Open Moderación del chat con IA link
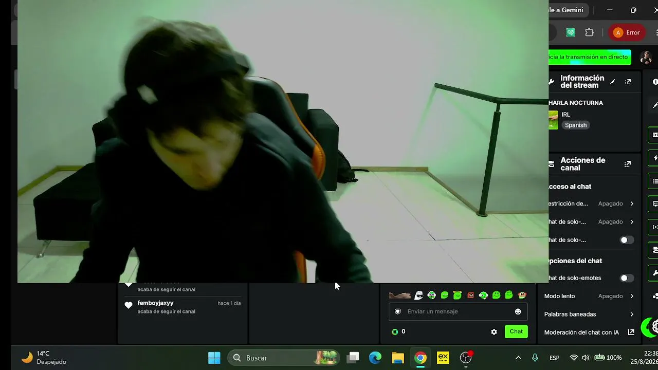 tap(589, 332)
